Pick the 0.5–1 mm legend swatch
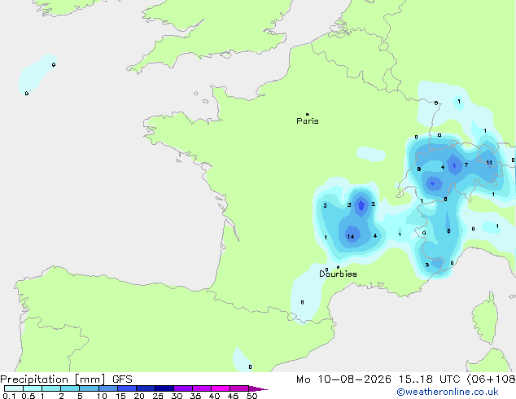Viewport: 516px width, 399px height. point(33,388)
